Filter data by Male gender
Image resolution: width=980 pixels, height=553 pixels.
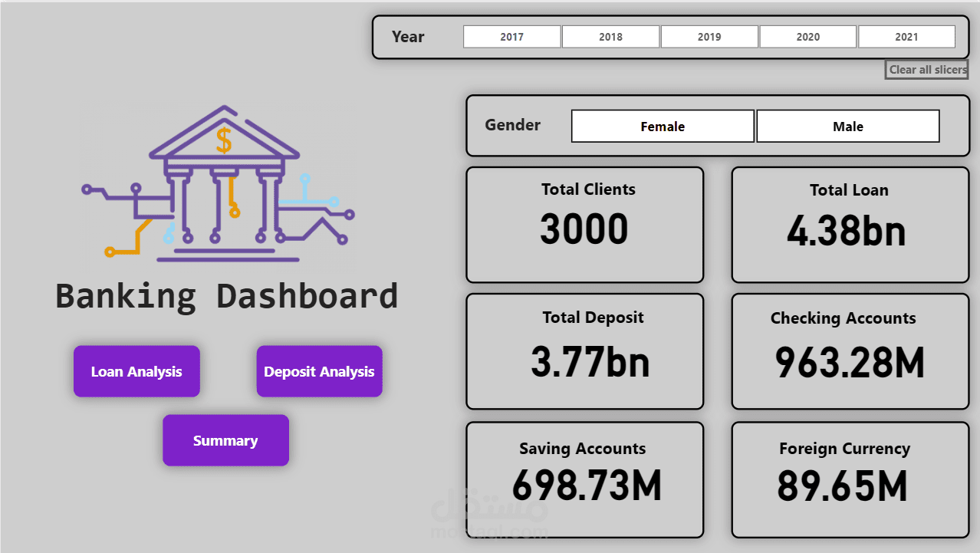coord(847,125)
